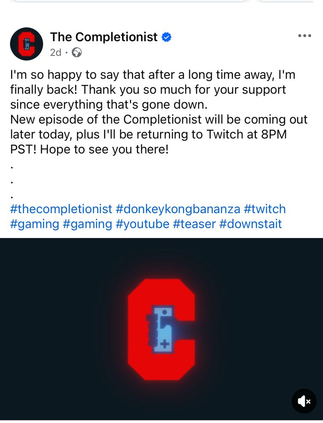Screen dimensions: 323x423
Task: Click the 2d post timestamp
Action: point(56,52)
